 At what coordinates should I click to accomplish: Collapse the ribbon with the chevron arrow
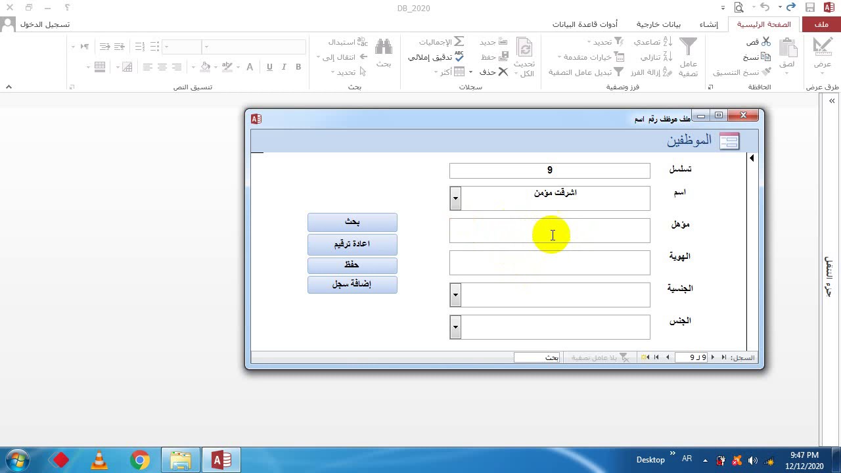pos(9,87)
